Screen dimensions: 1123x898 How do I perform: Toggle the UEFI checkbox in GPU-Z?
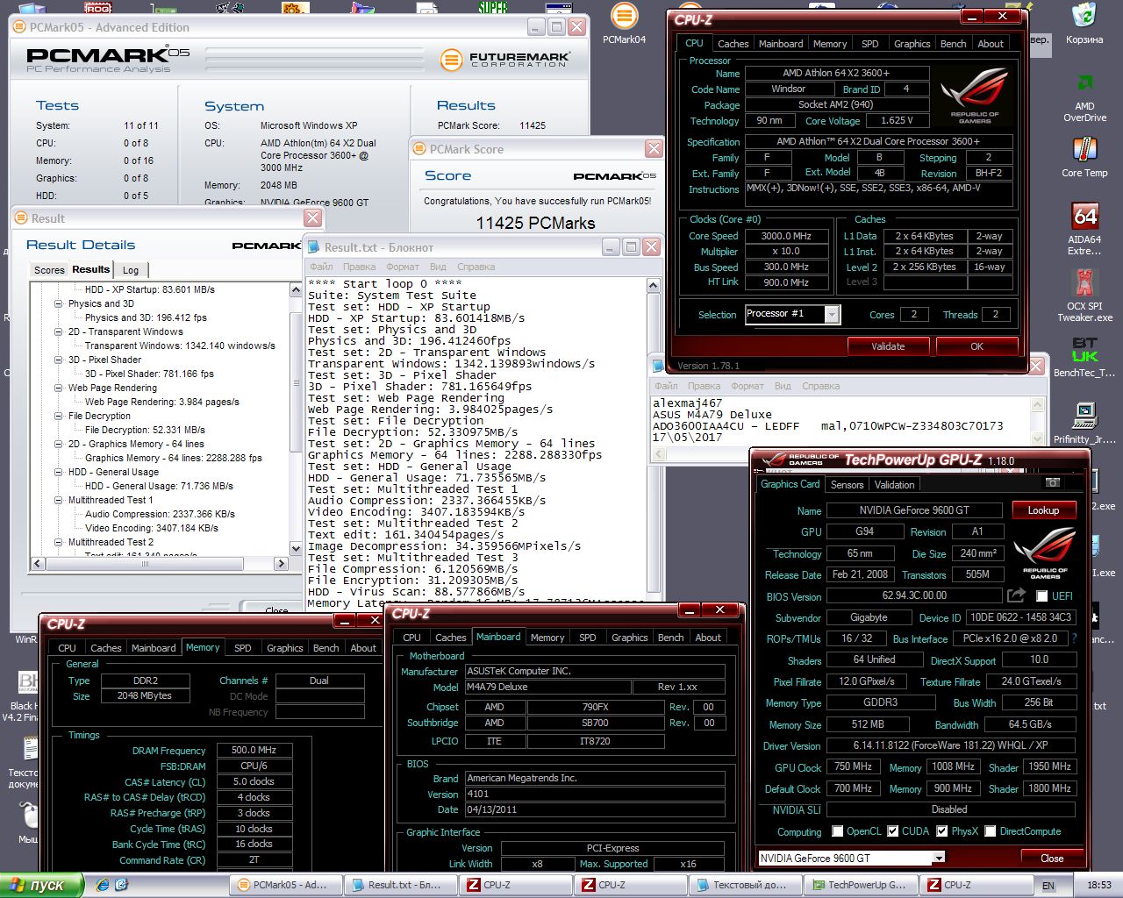pos(1041,596)
